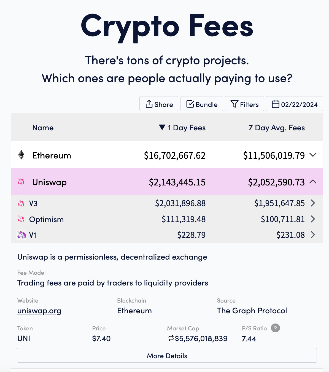The image size is (329, 372).
Task: Open the Bundle checkbox button
Action: coord(202,104)
